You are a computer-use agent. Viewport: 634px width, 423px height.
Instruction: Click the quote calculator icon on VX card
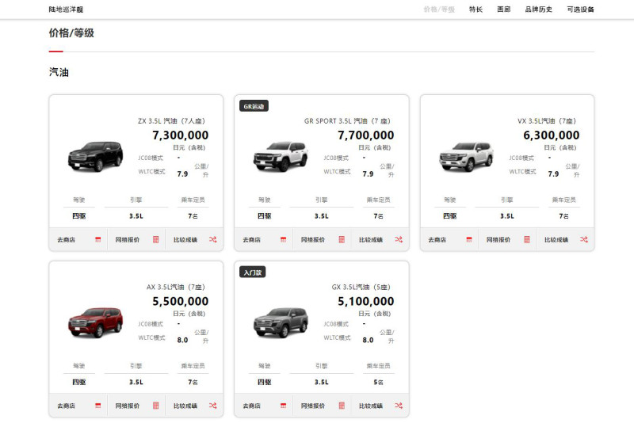click(x=526, y=239)
